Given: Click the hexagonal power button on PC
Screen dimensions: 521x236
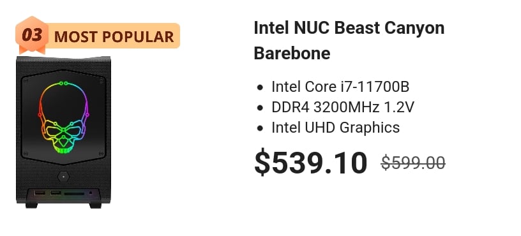Looking at the screenshot, I should coord(63,177).
